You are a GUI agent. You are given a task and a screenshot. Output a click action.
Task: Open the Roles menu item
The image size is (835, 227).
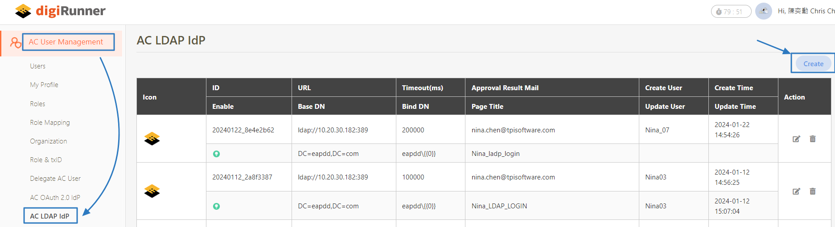click(x=38, y=104)
